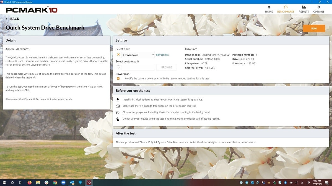Click the battery power tray icon
332x186 pixels.
point(291,182)
